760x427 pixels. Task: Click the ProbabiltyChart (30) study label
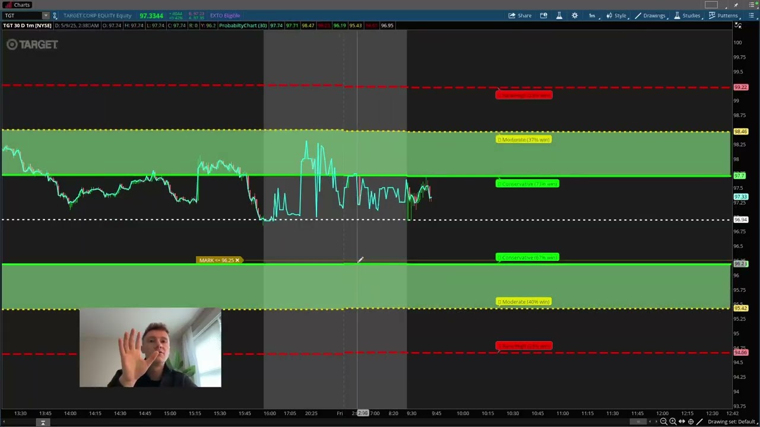coord(242,26)
